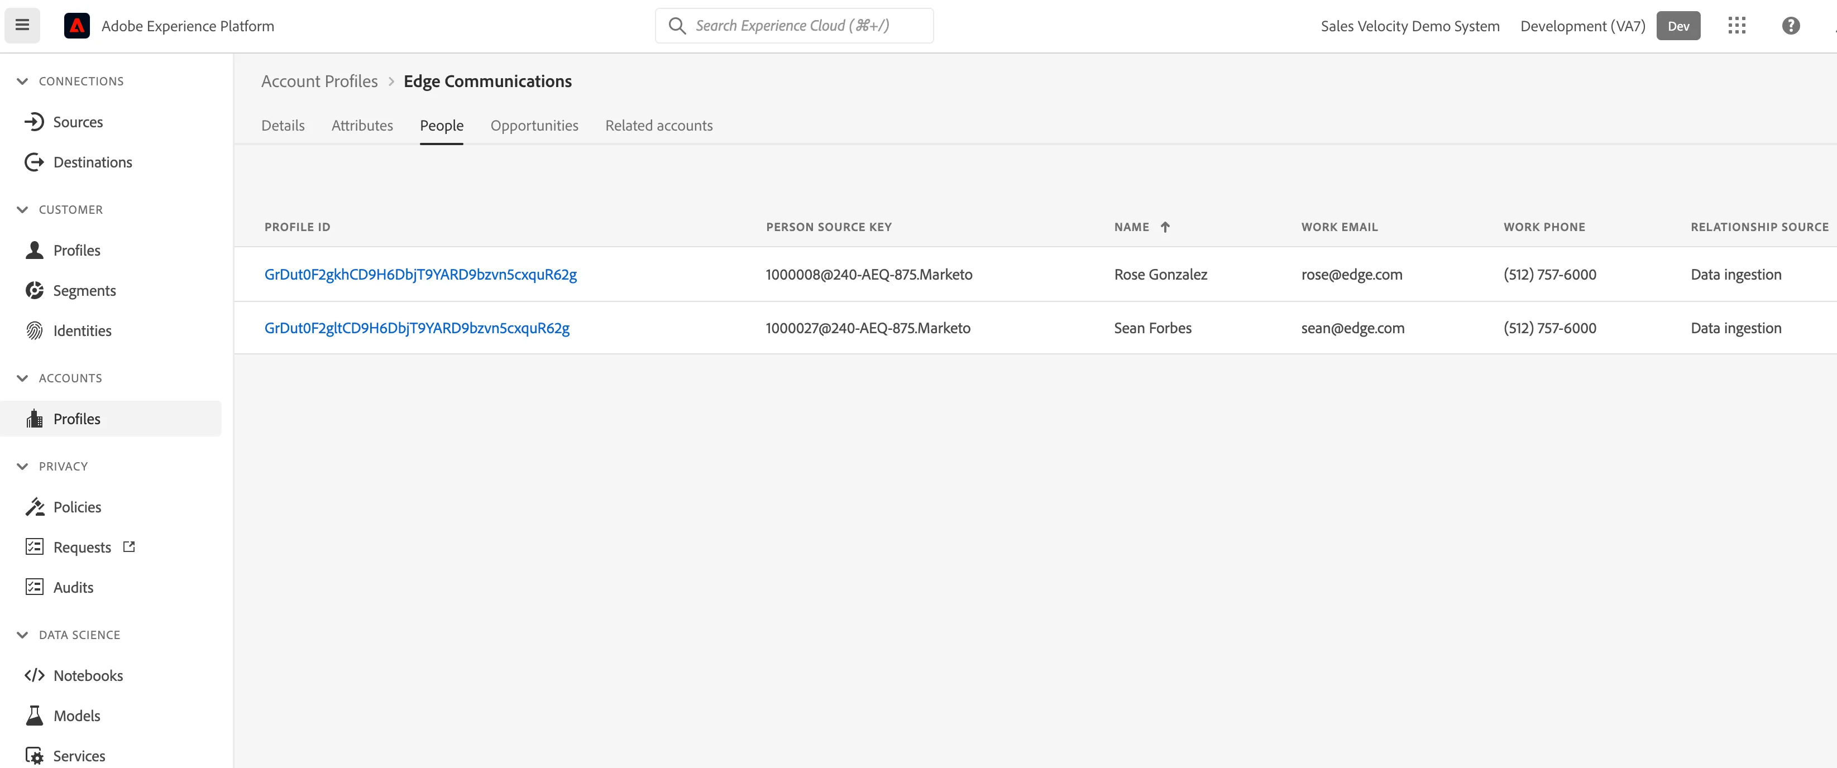Open the hamburger navigation menu
The height and width of the screenshot is (768, 1837).
pos(22,26)
